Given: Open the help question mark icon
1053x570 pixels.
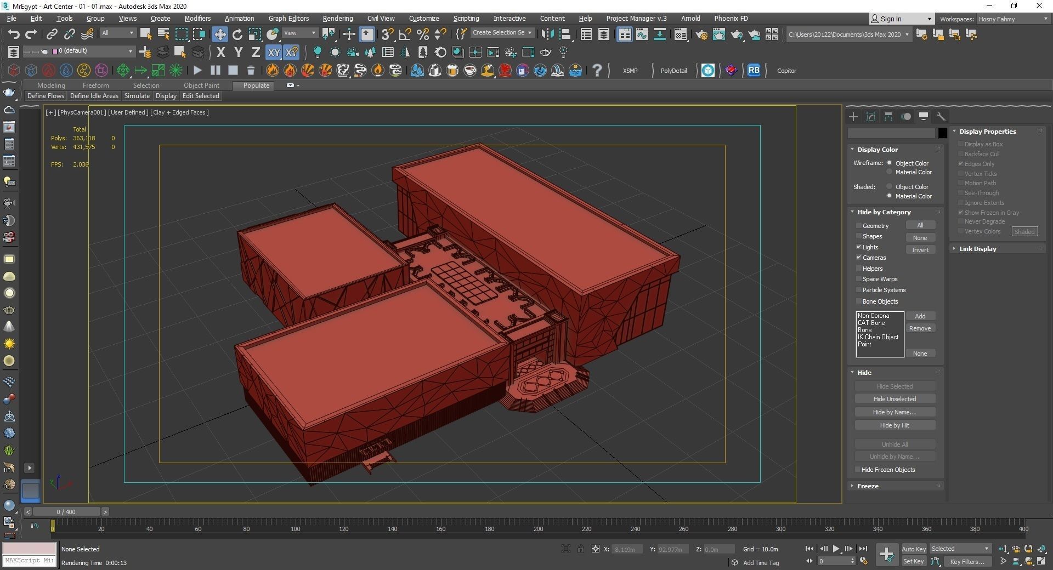Looking at the screenshot, I should pos(597,70).
